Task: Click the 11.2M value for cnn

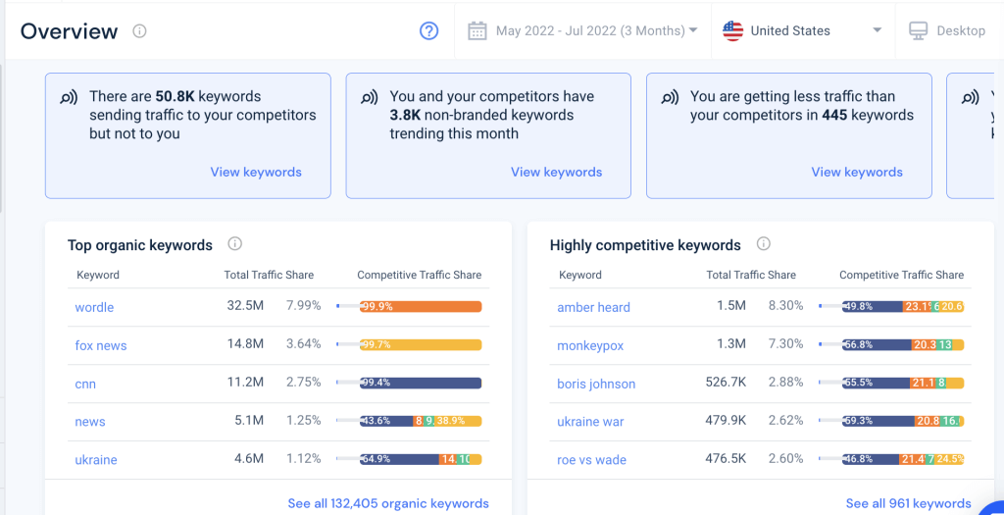Action: click(x=245, y=382)
